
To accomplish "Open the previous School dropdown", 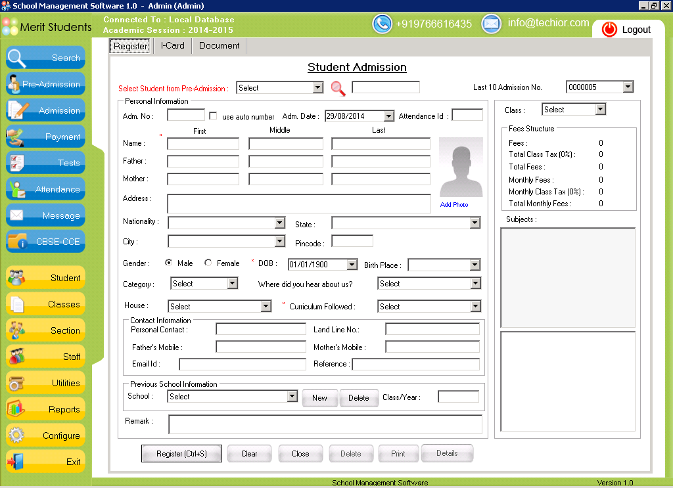I will [292, 396].
